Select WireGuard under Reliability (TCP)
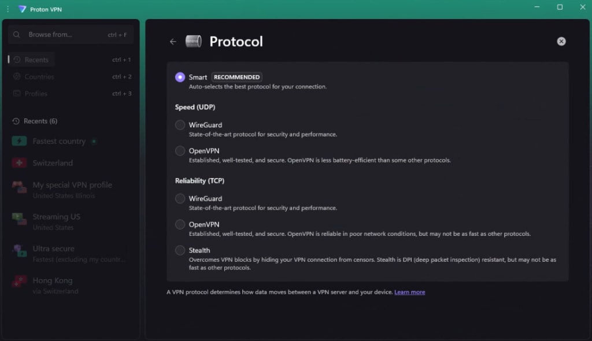The width and height of the screenshot is (592, 341). coord(180,199)
